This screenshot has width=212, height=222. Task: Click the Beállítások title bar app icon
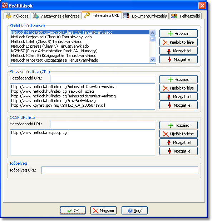coord(5,6)
